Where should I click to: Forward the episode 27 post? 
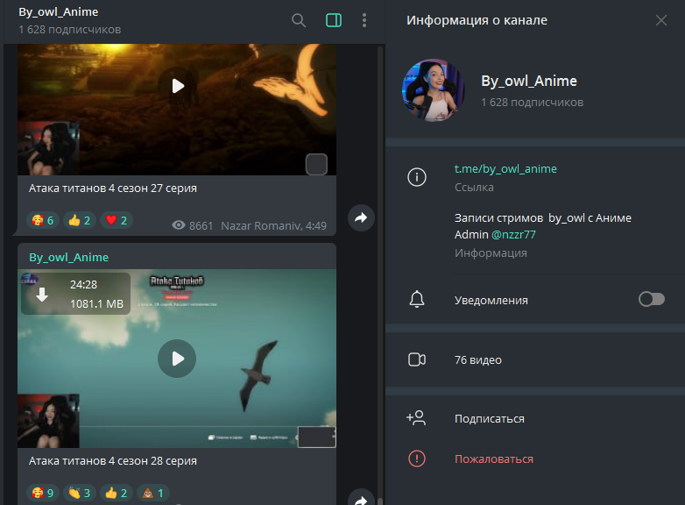[361, 217]
